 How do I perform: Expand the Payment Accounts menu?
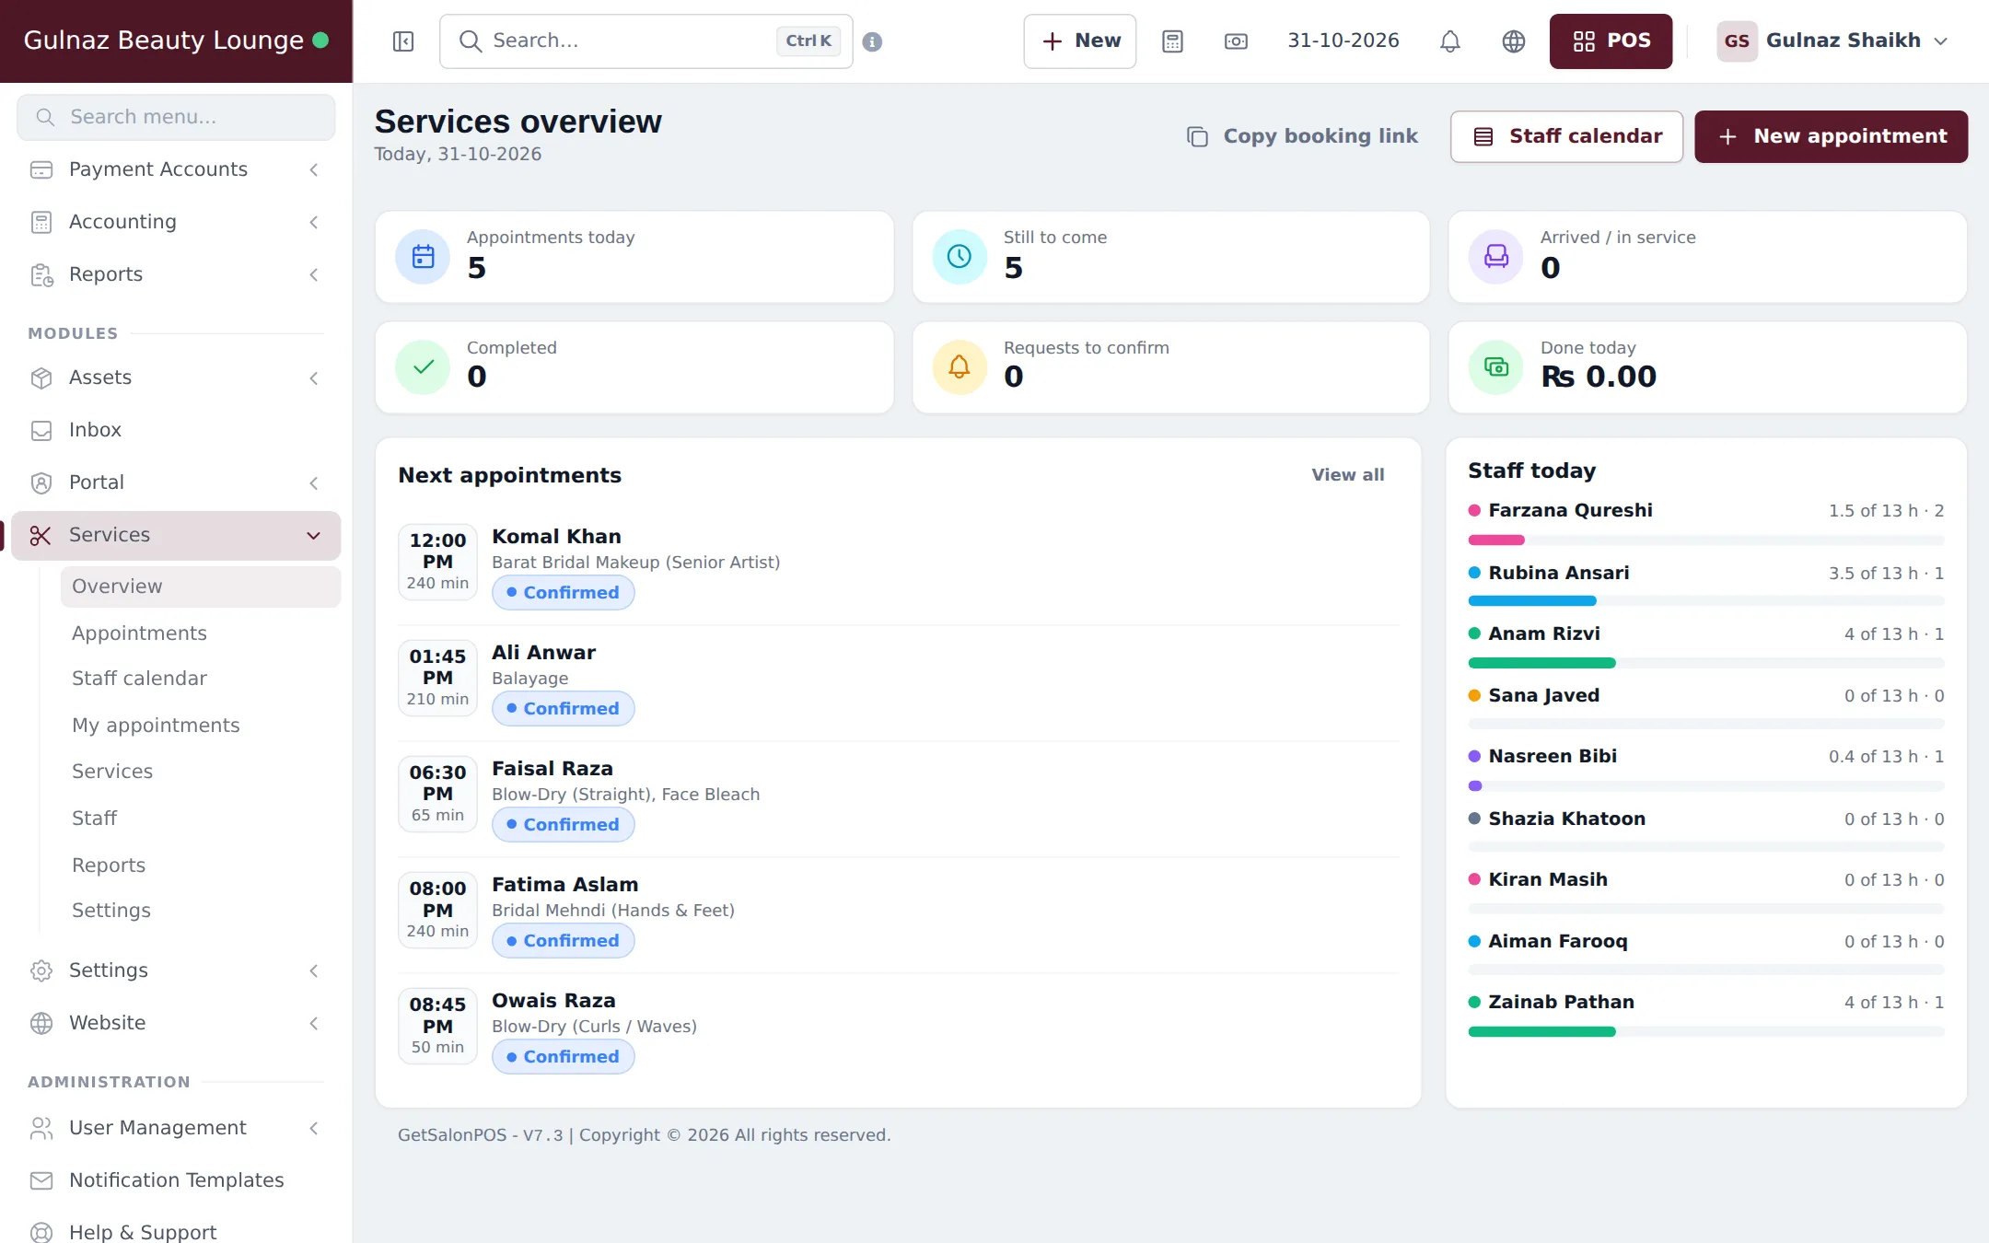176,169
